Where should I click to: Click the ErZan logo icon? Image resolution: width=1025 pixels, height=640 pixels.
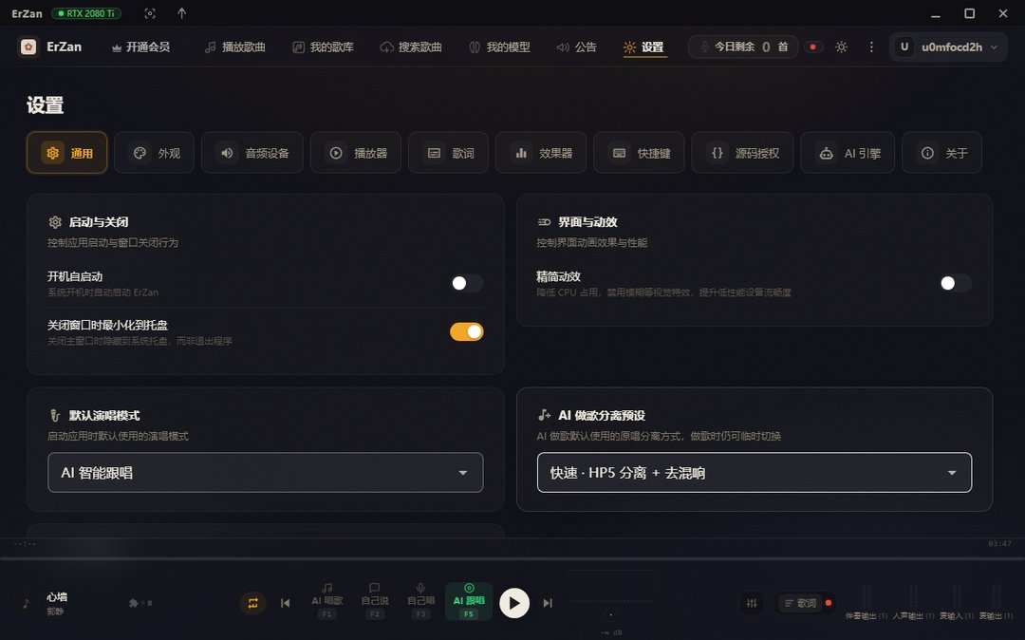28,47
